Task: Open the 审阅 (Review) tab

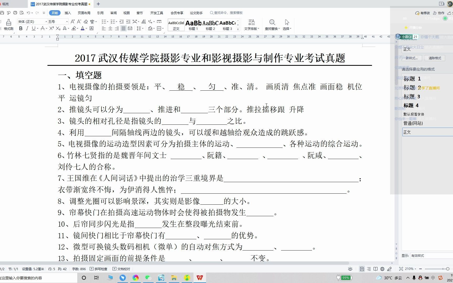Action: click(114, 13)
